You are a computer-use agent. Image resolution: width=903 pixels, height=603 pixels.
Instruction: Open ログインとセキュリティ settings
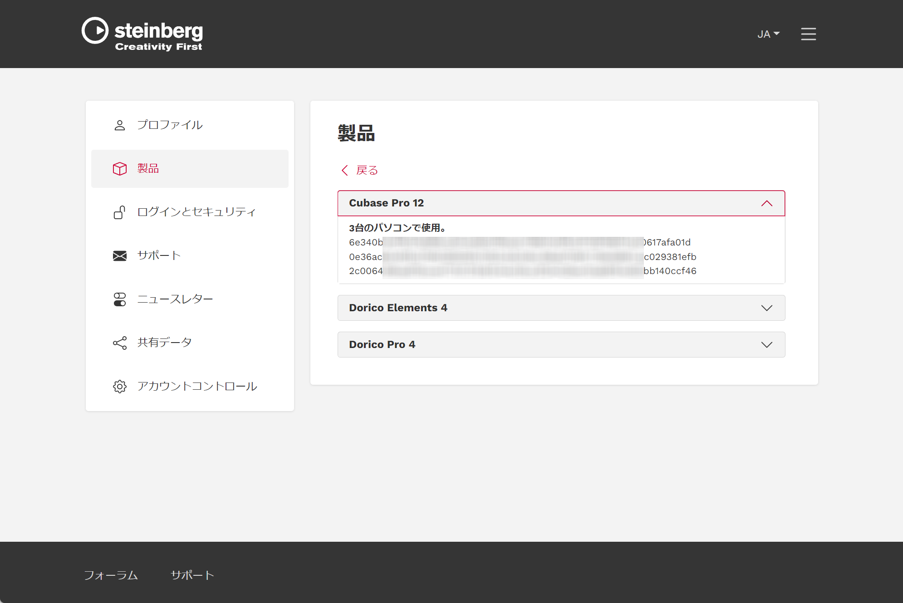[x=190, y=212]
